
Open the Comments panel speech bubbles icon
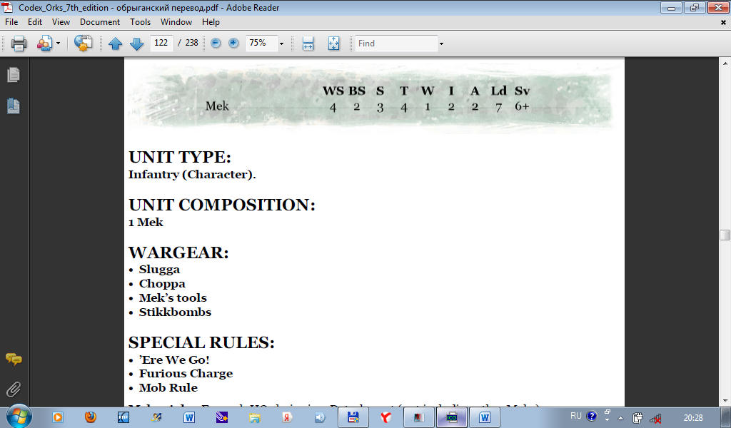point(14,359)
